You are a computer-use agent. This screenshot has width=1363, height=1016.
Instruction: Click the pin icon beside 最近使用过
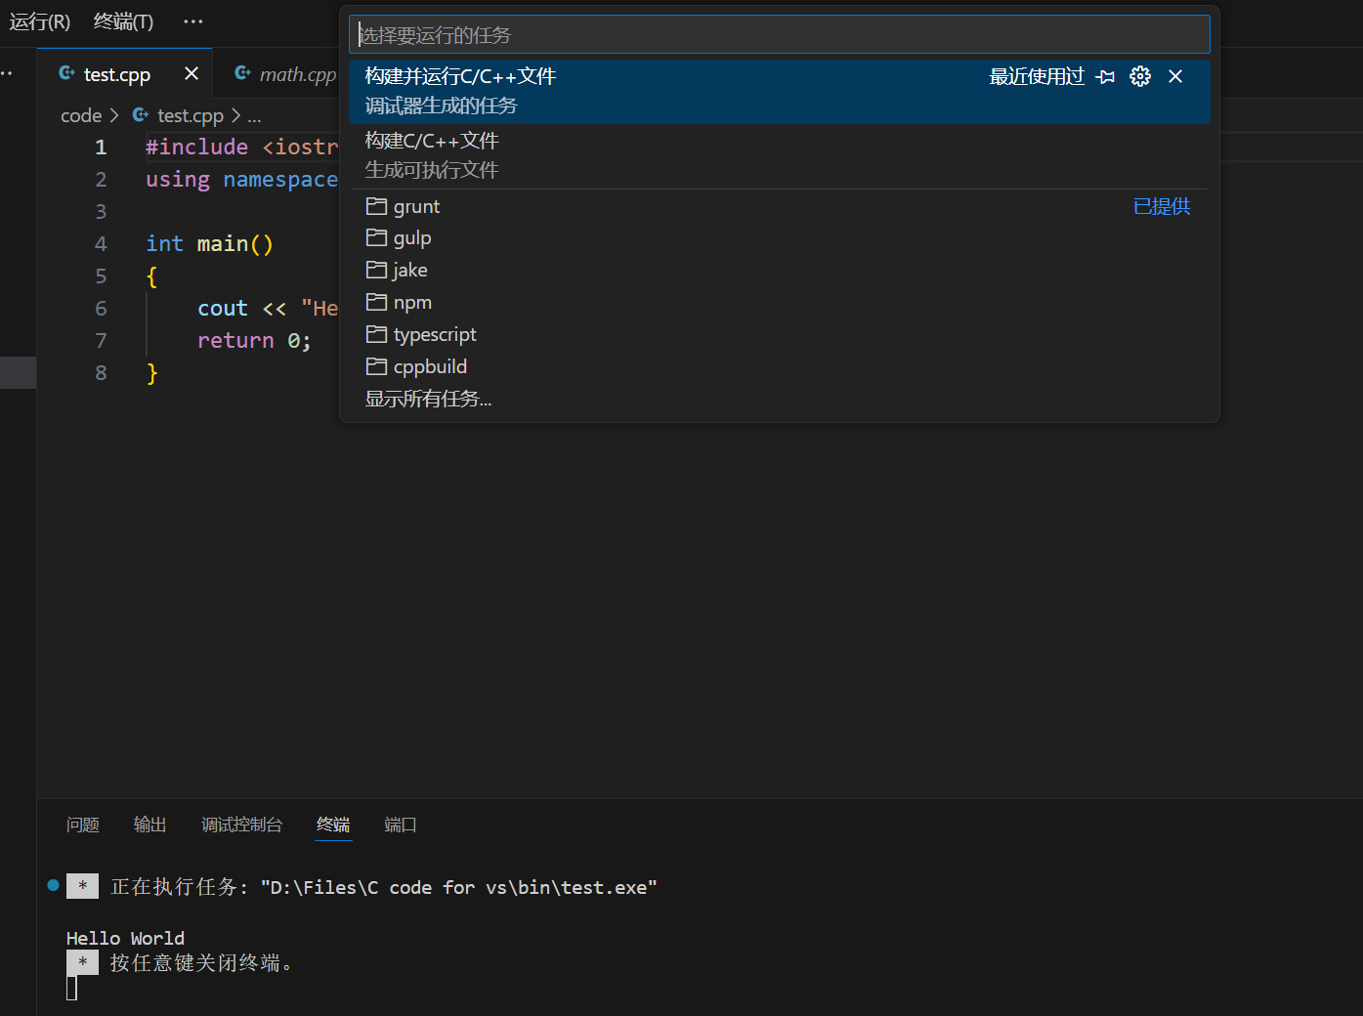click(x=1105, y=76)
